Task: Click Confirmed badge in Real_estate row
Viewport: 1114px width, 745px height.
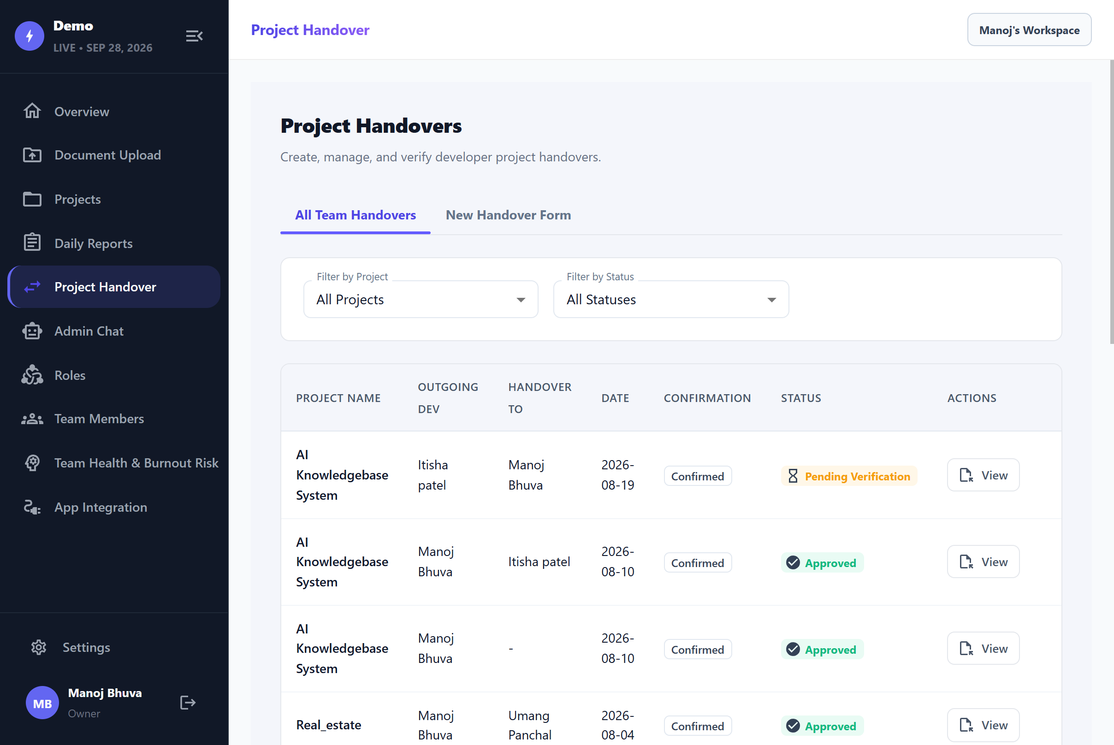Action: coord(697,726)
